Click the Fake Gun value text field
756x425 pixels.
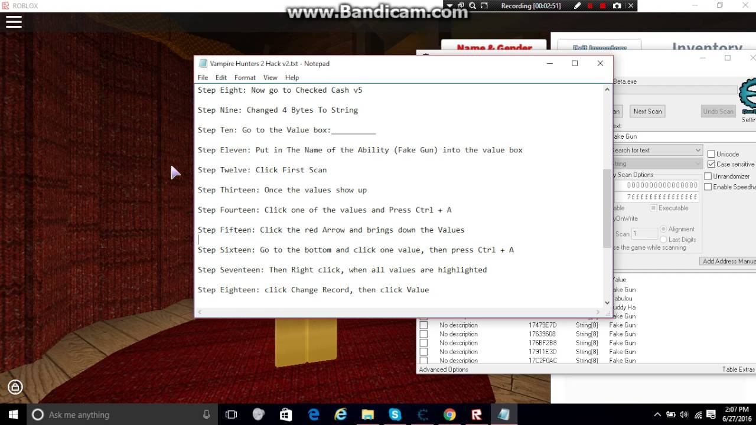point(684,136)
